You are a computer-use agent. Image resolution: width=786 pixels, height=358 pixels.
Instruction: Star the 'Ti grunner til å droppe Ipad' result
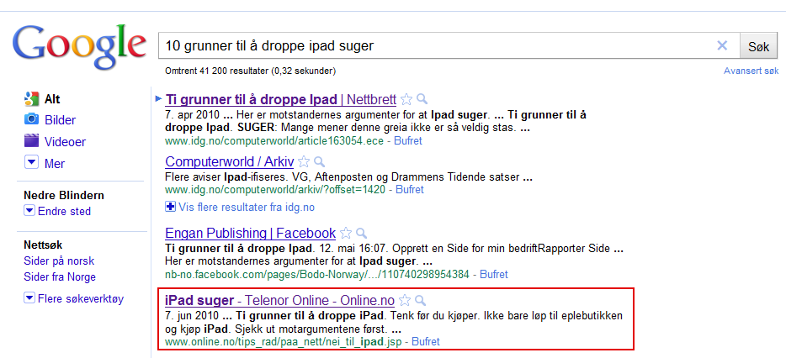tap(407, 99)
